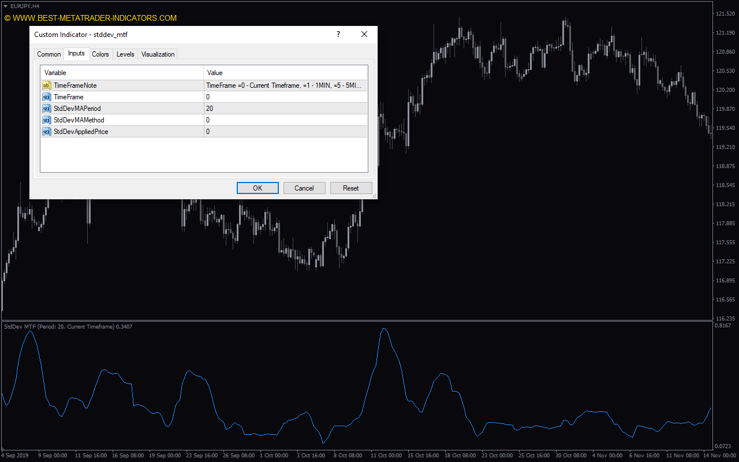Click the help question mark button
Viewport: 739px width, 462px height.
pos(338,35)
